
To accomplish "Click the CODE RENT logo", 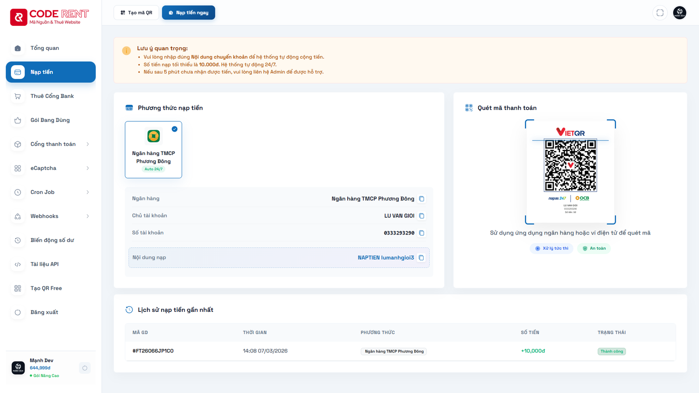I will [49, 17].
